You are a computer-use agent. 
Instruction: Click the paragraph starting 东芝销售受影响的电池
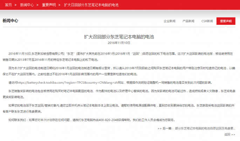tap(119, 94)
